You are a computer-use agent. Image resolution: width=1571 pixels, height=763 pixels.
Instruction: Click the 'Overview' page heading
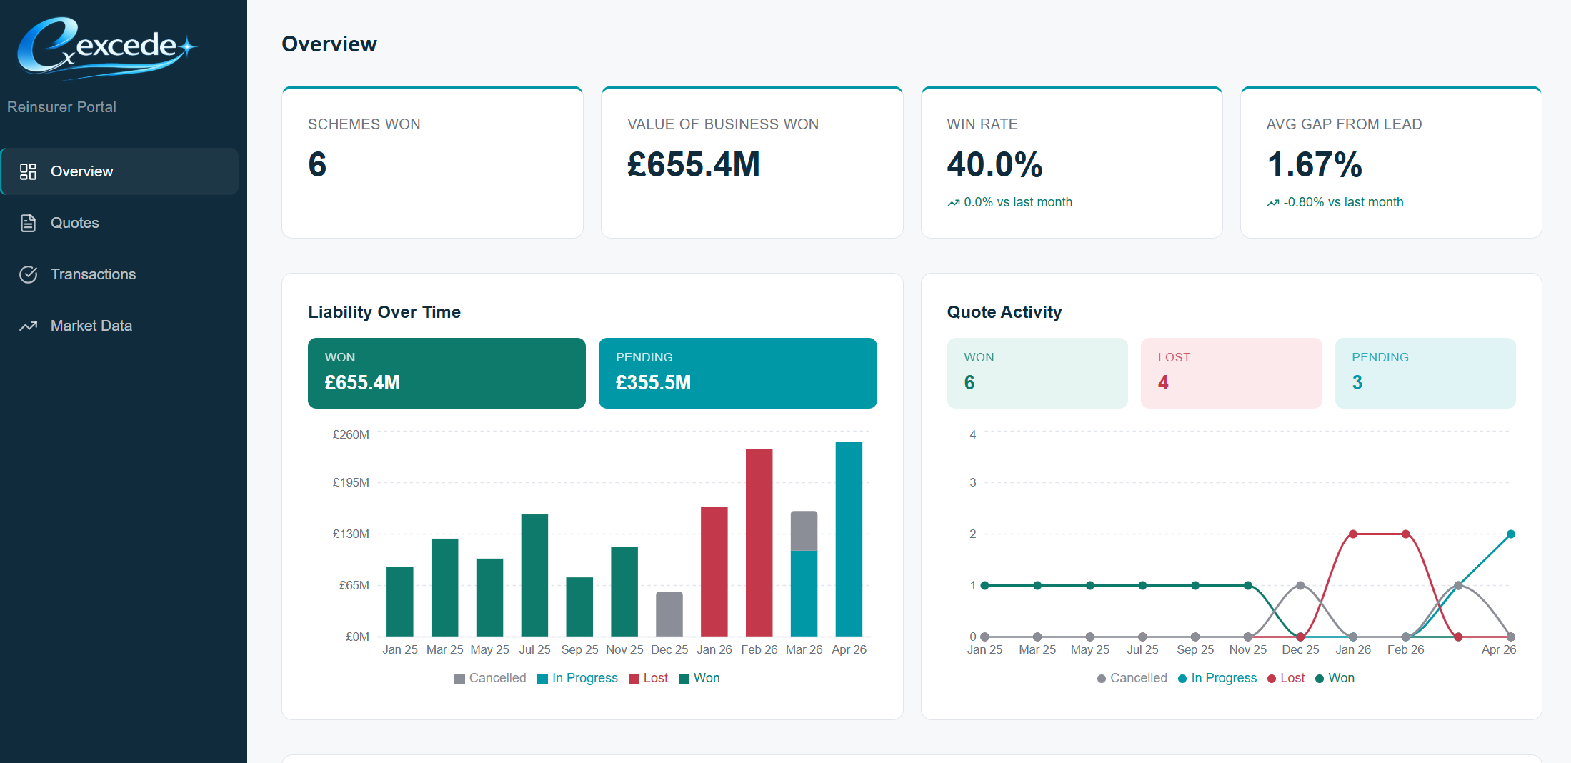pos(329,44)
